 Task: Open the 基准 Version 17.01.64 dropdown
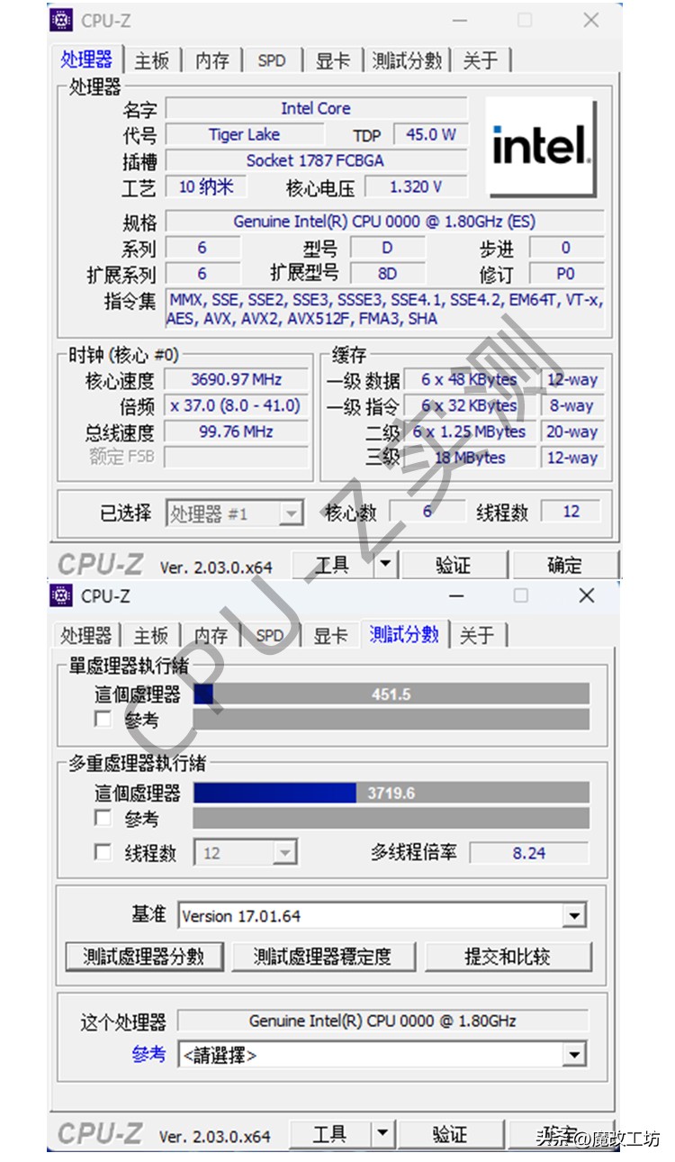[574, 916]
